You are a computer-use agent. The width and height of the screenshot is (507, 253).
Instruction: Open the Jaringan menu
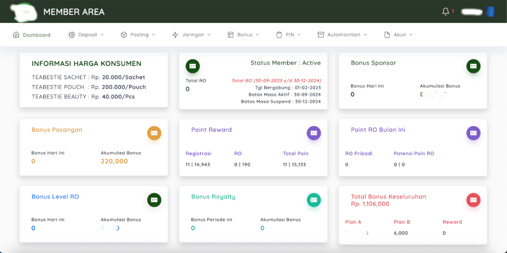[193, 35]
